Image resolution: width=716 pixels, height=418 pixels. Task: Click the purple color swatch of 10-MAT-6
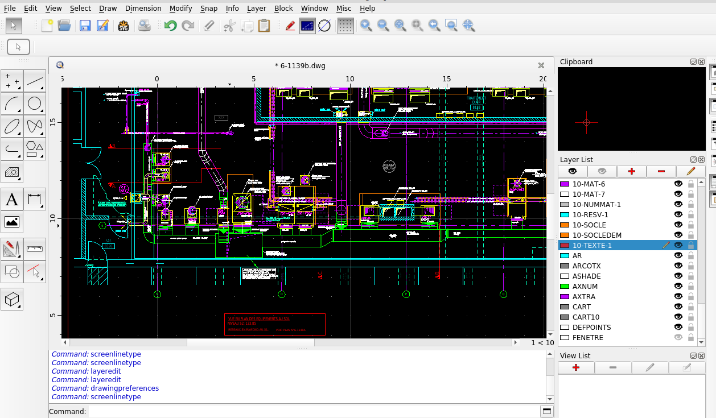tap(565, 184)
